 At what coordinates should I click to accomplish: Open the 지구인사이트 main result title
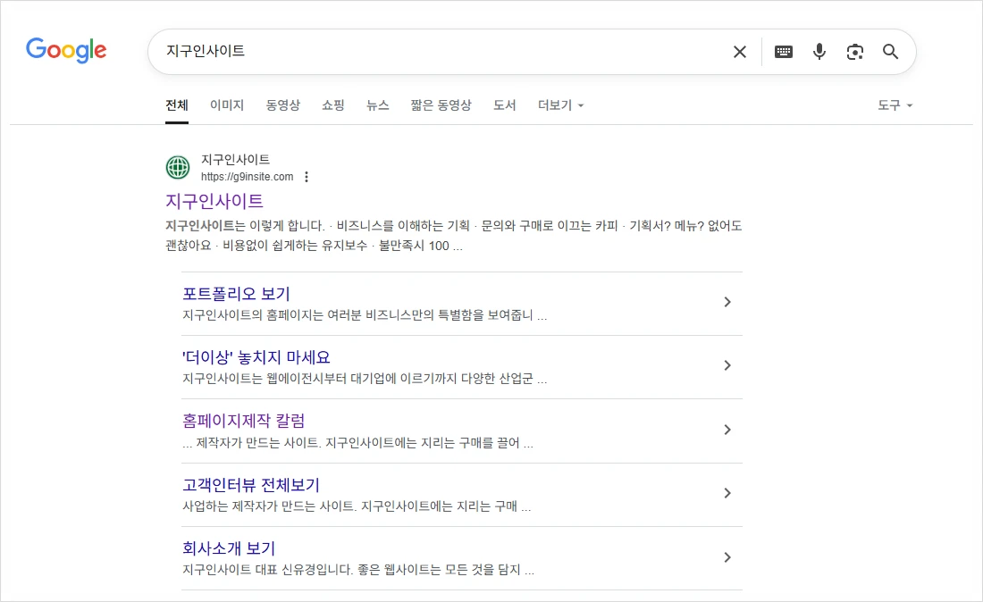pos(214,201)
